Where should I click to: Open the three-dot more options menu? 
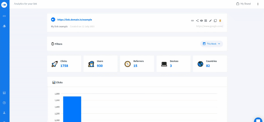click(258, 4)
